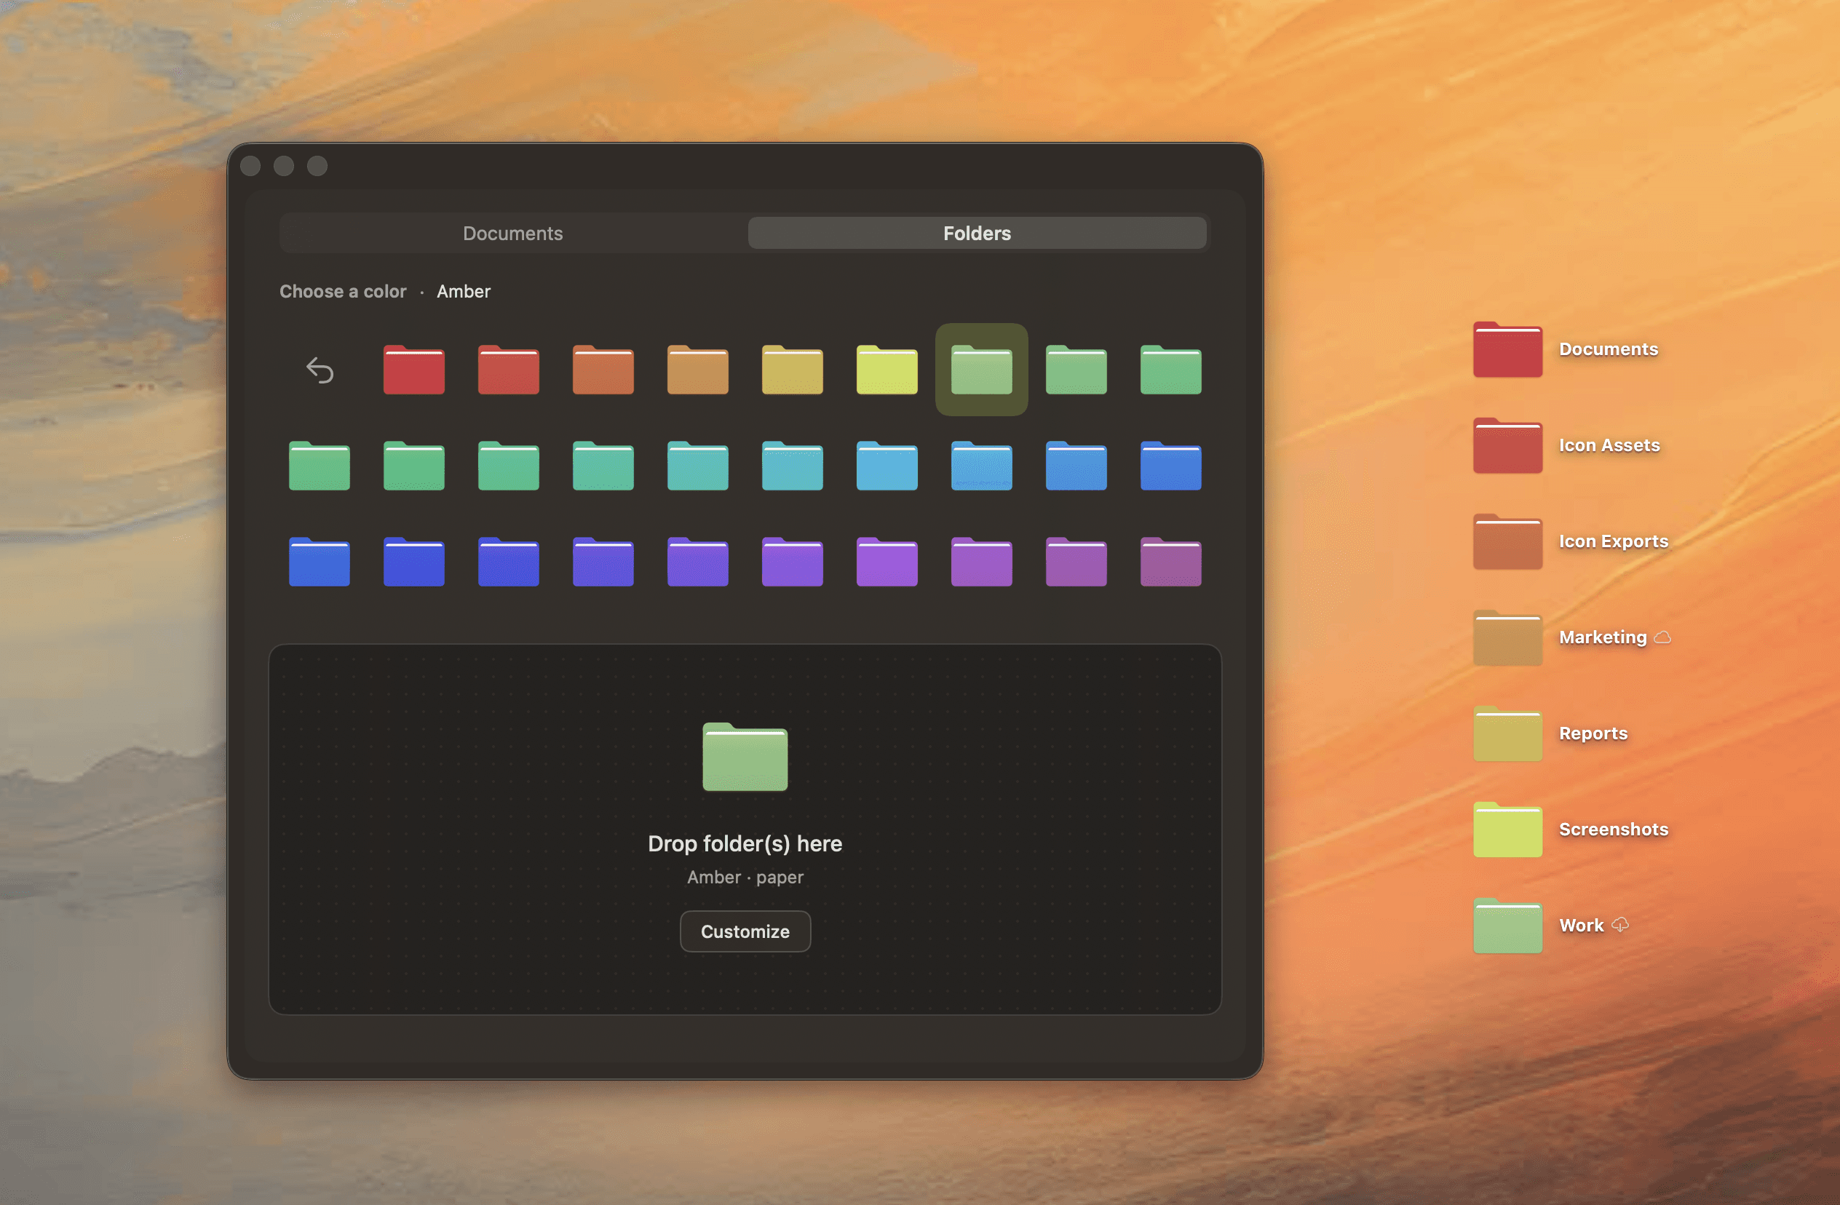Image resolution: width=1840 pixels, height=1205 pixels.
Task: Select the Work folder on the desktop
Action: (x=1507, y=926)
